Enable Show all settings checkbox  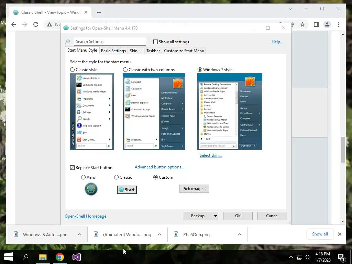tap(155, 42)
